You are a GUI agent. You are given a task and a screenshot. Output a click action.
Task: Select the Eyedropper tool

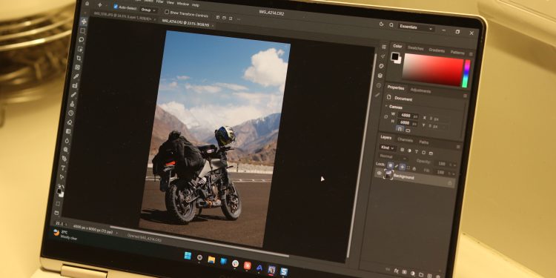coord(76,76)
